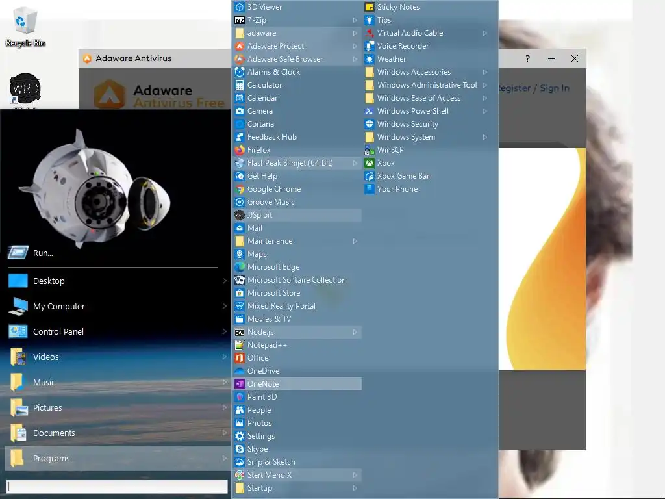665x499 pixels.
Task: Open Start Menu X entry
Action: 297,475
